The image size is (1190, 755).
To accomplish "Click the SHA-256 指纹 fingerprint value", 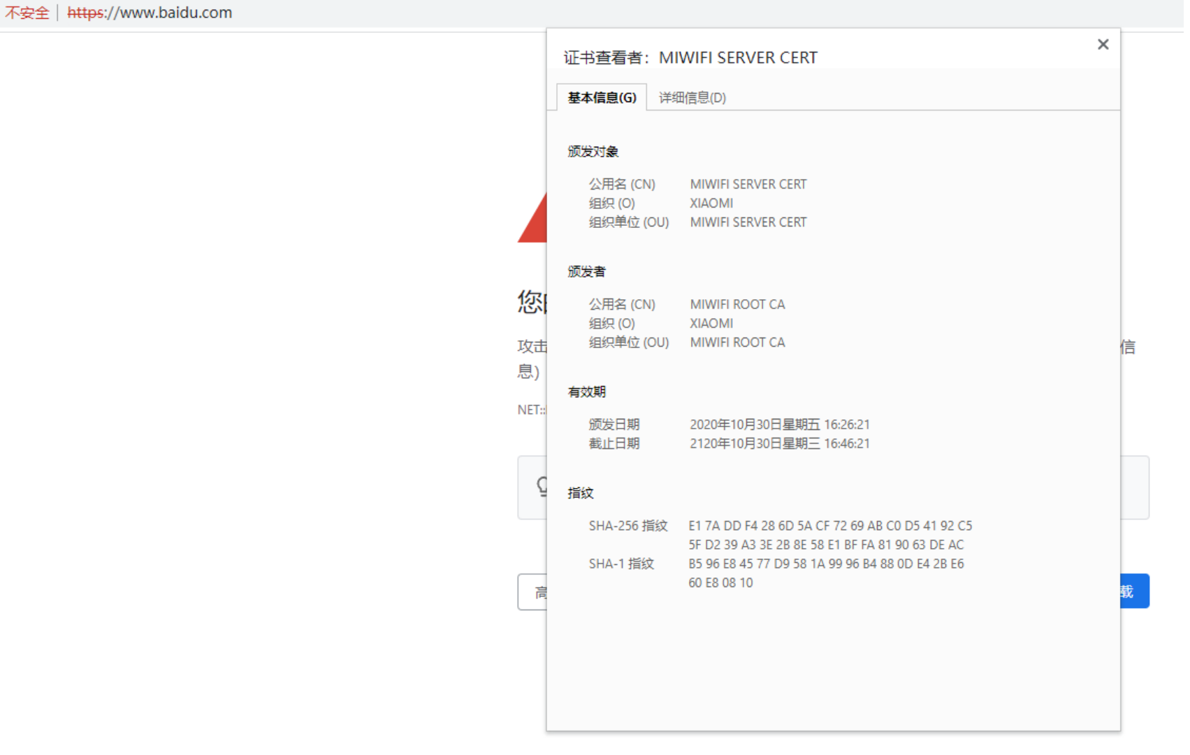I will coord(829,535).
